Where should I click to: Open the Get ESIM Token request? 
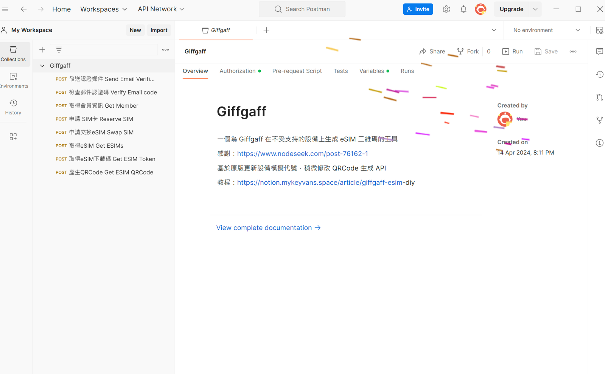104,159
